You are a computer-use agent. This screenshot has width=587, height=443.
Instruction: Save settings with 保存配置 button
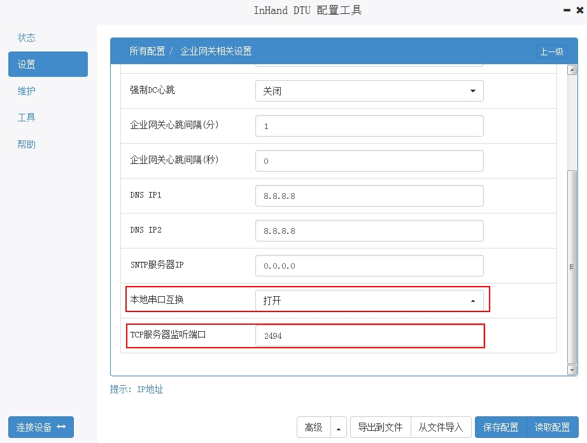(x=501, y=428)
